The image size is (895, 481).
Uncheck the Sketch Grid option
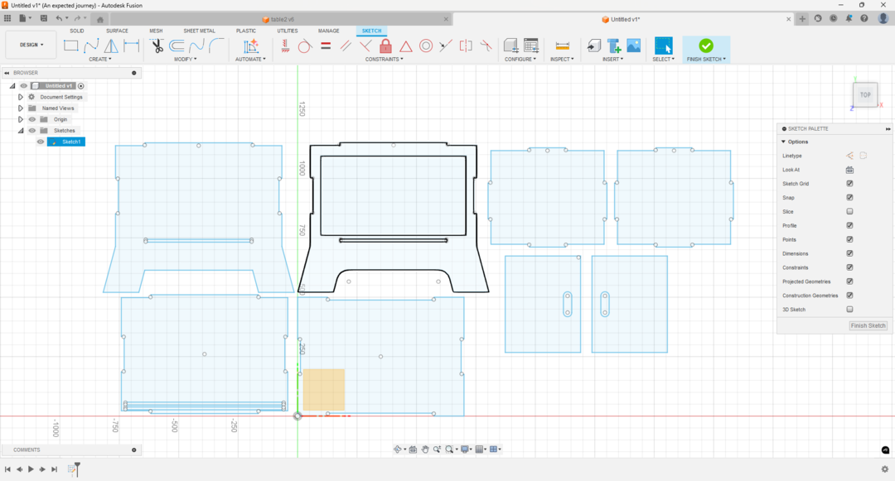coord(849,184)
